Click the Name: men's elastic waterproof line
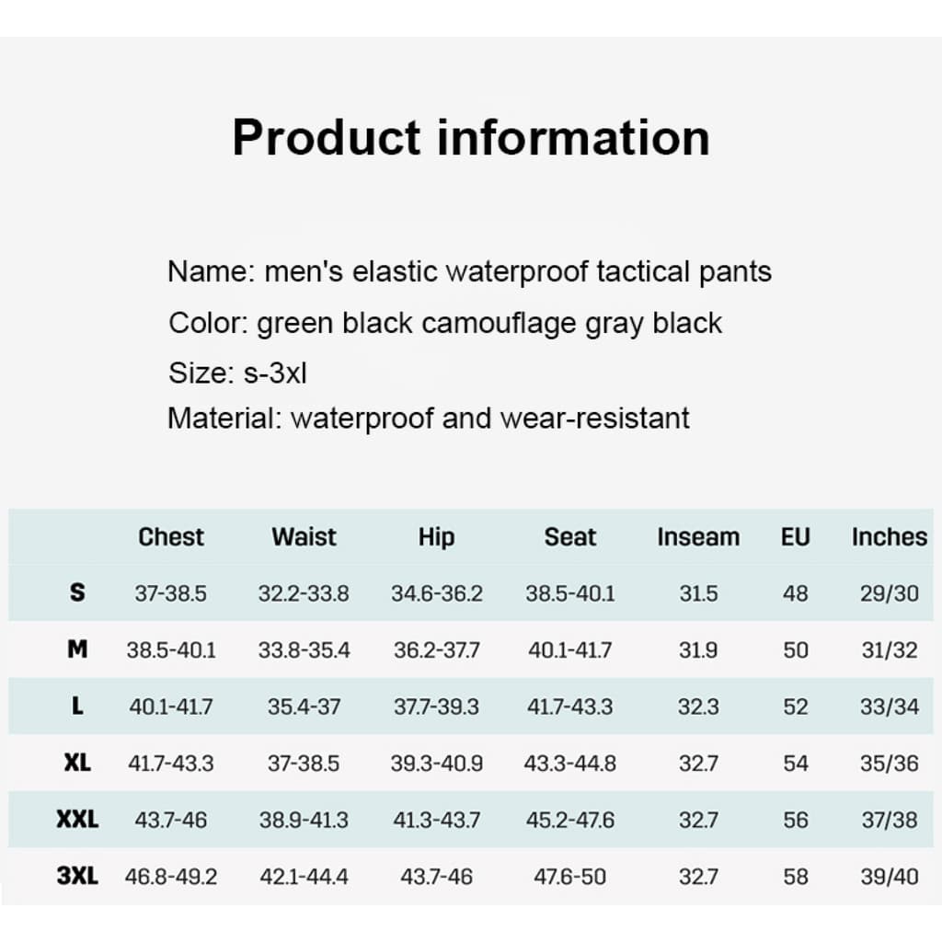Screen dimensions: 942x942 [469, 271]
